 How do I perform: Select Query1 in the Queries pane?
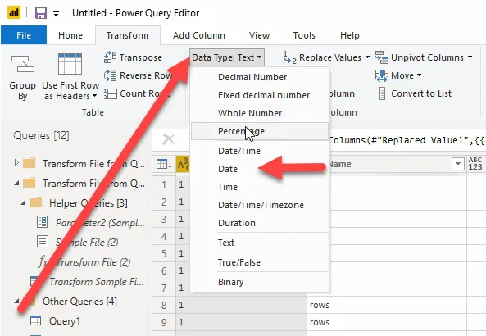[x=65, y=321]
